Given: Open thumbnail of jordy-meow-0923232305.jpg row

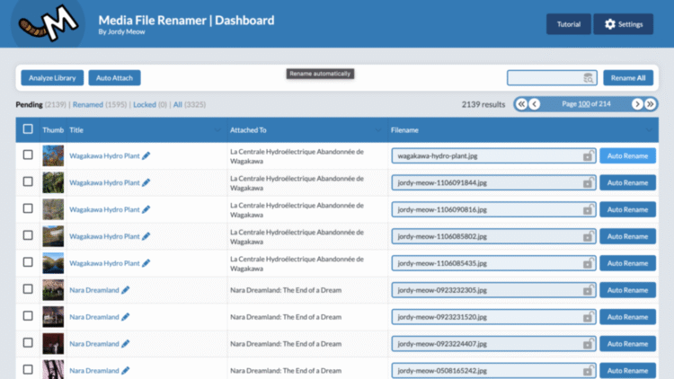Looking at the screenshot, I should 53,289.
